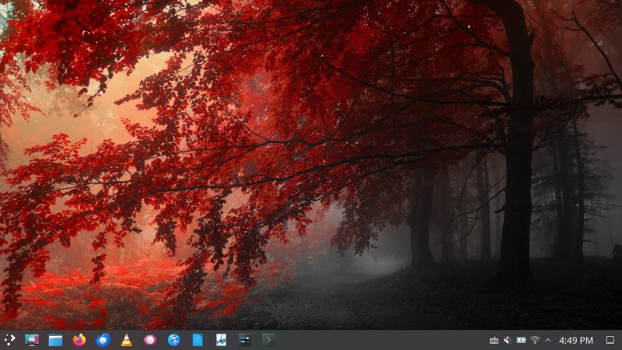Launch Firefox from the panel

(79, 340)
